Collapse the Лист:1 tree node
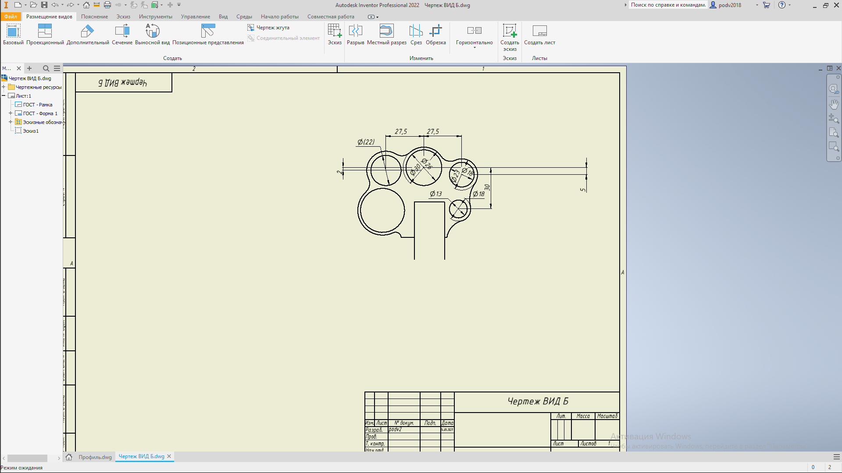The height and width of the screenshot is (473, 842). pos(4,96)
